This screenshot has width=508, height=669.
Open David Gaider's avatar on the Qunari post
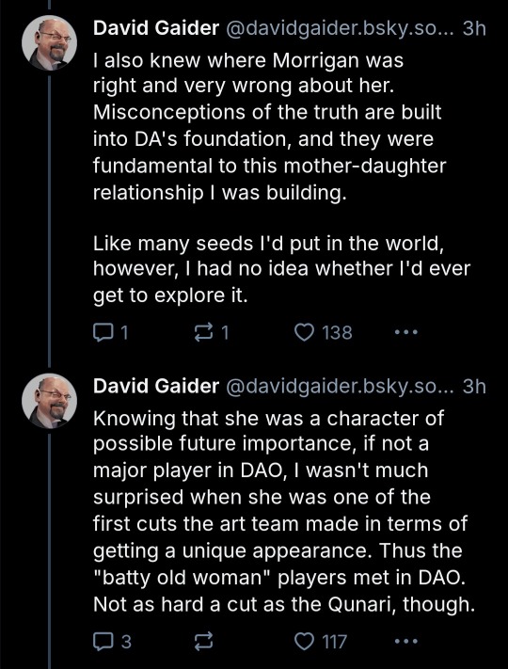point(49,401)
